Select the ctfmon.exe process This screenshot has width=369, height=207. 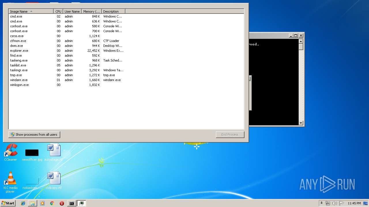[126, 41]
